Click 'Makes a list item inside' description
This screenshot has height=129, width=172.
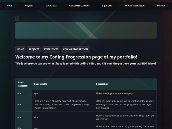pyautogui.click(x=125, y=117)
